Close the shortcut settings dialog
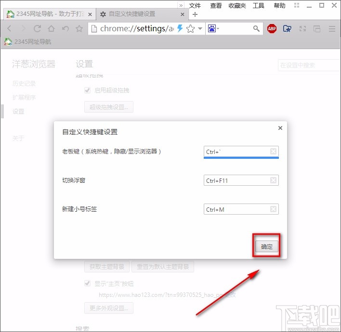The width and height of the screenshot is (341, 332). 280,128
